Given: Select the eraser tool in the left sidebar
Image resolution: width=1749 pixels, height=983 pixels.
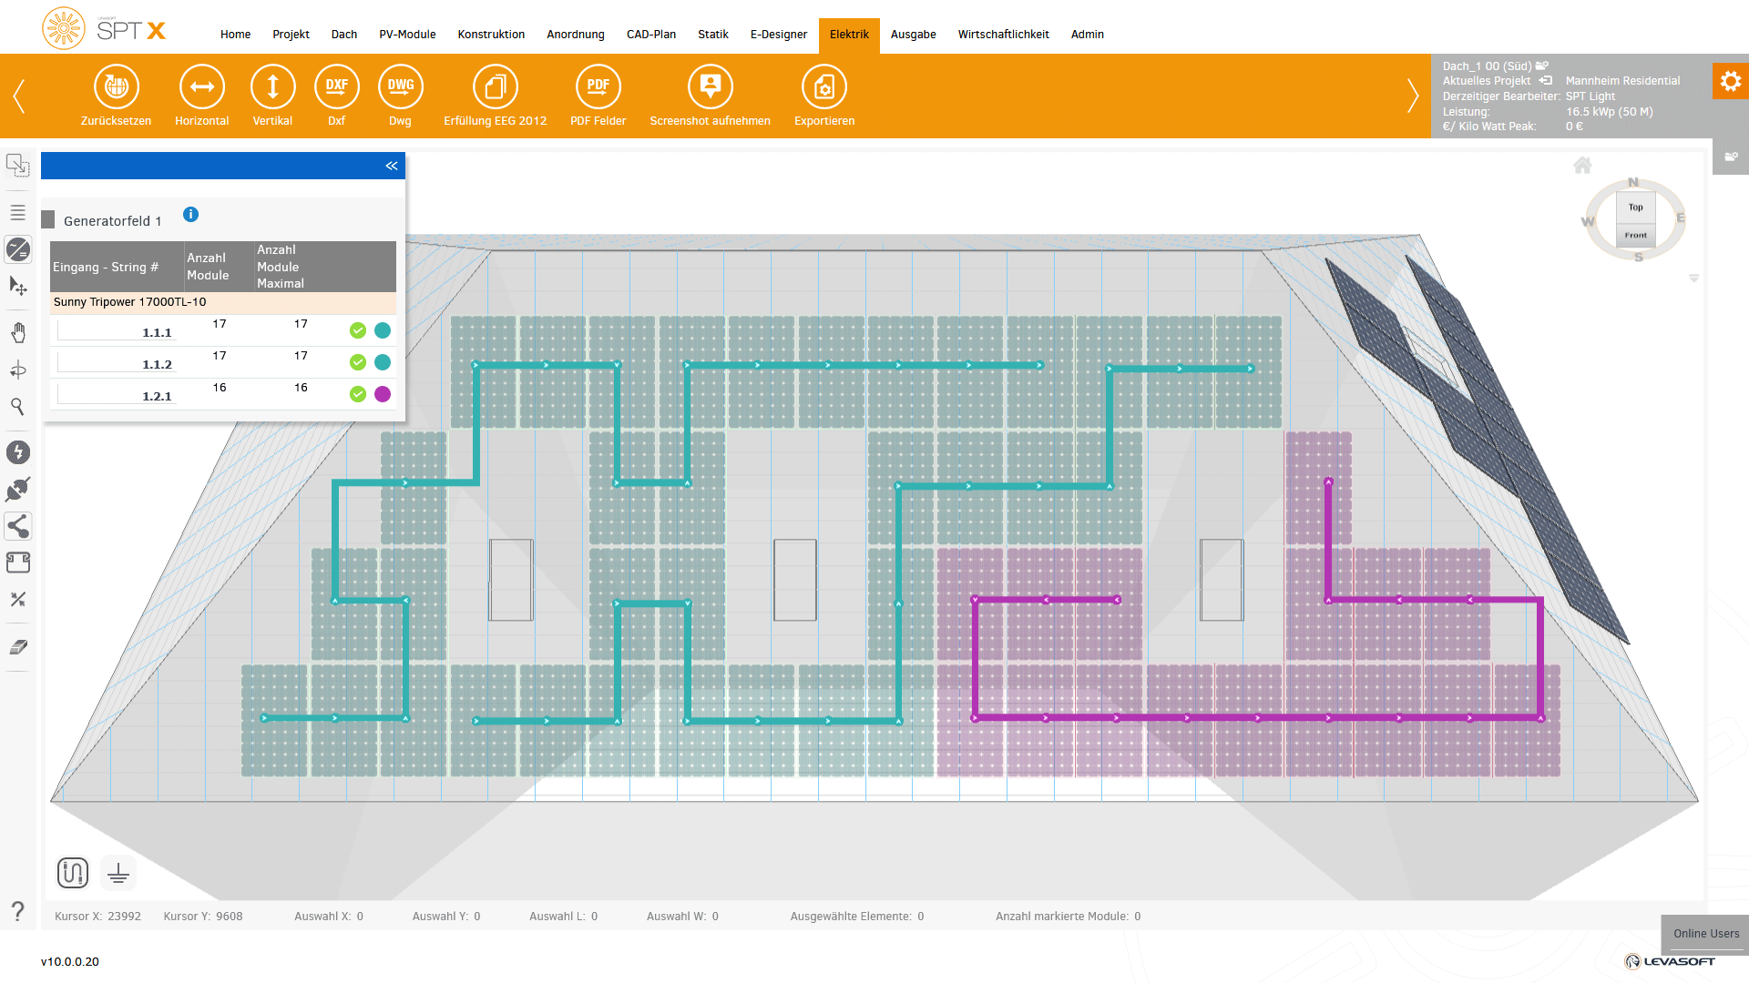Looking at the screenshot, I should 18,647.
